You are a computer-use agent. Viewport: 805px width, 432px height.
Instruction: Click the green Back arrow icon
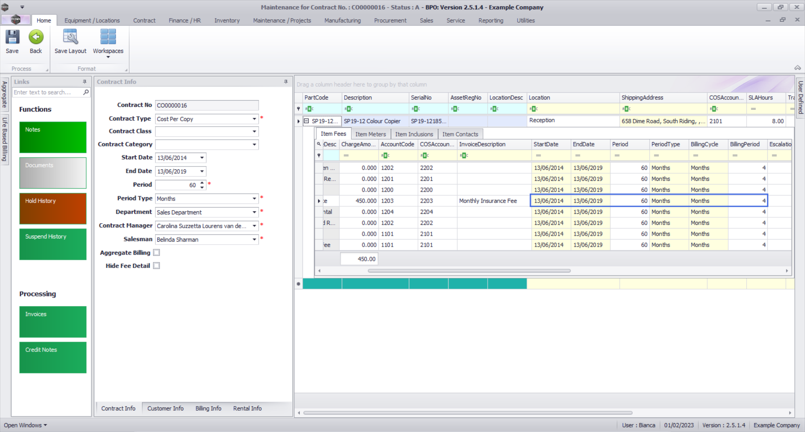click(36, 37)
